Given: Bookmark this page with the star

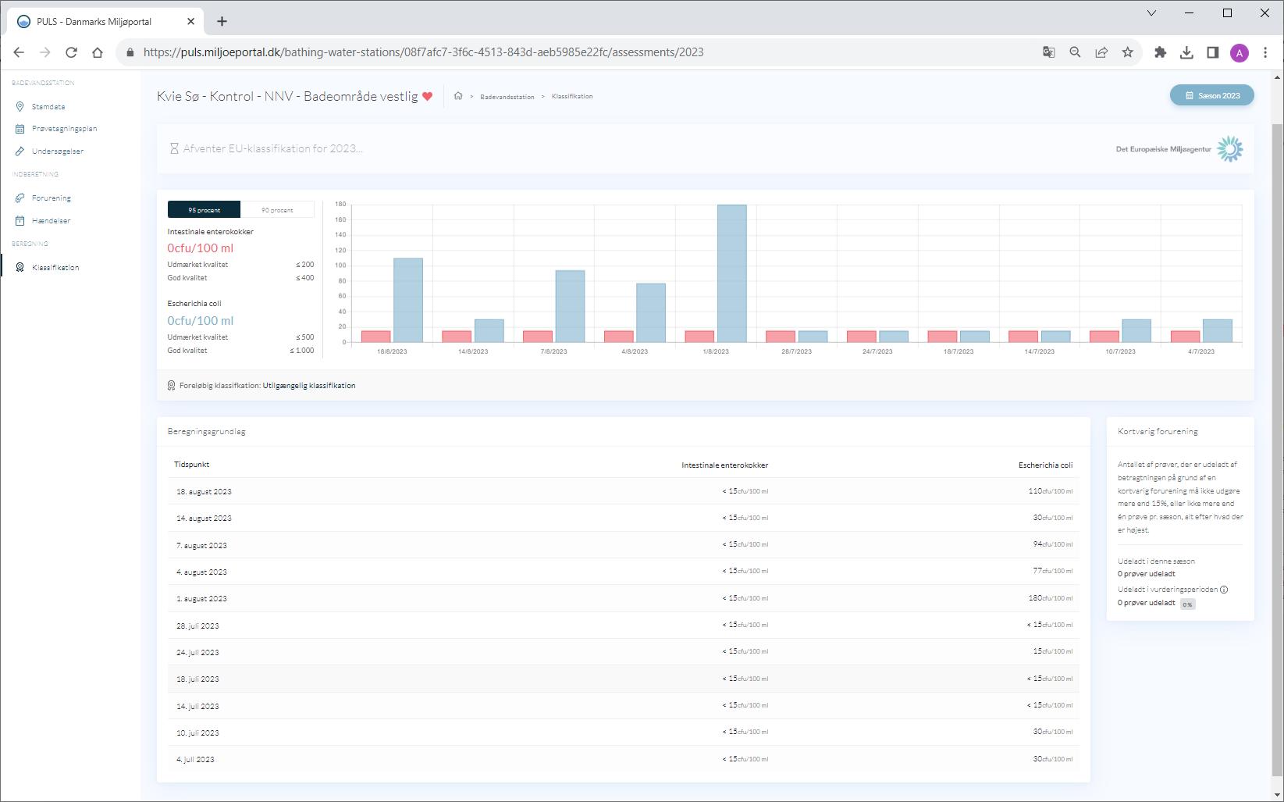Looking at the screenshot, I should point(1128,52).
